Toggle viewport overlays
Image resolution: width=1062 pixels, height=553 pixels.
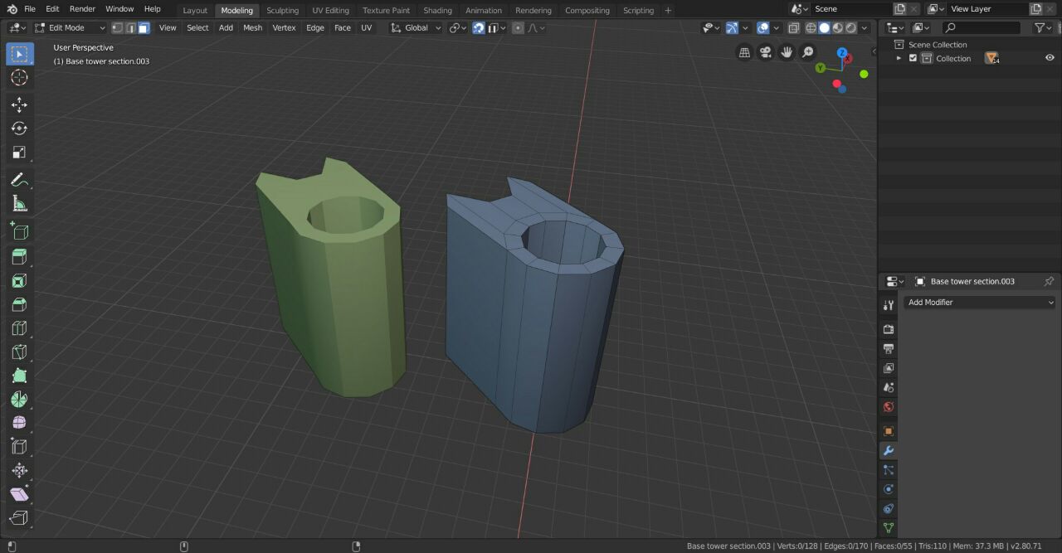(x=763, y=27)
